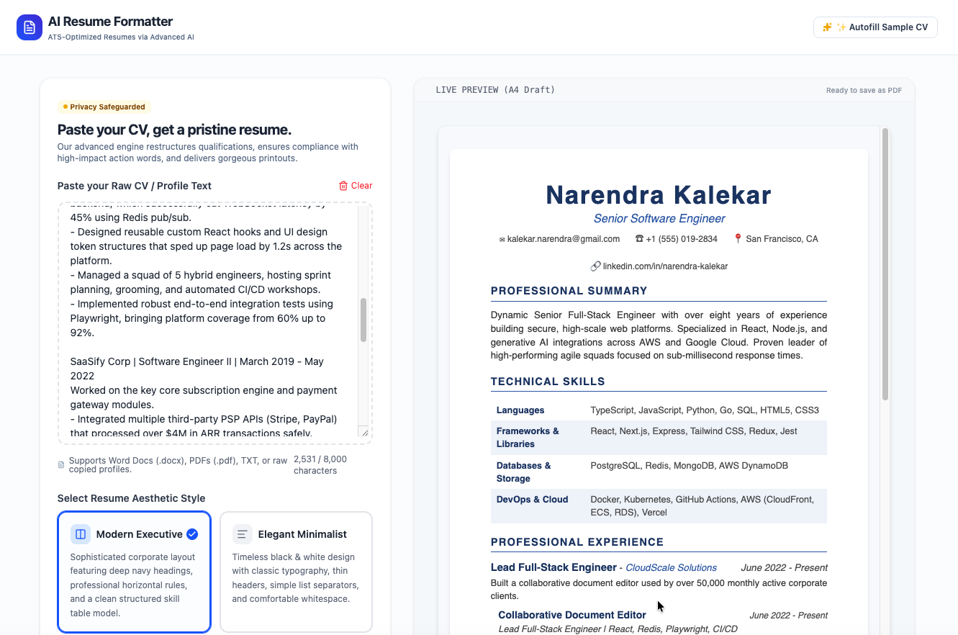958x635 pixels.
Task: Click the Senior Software Engineer subtitle
Action: click(x=659, y=219)
